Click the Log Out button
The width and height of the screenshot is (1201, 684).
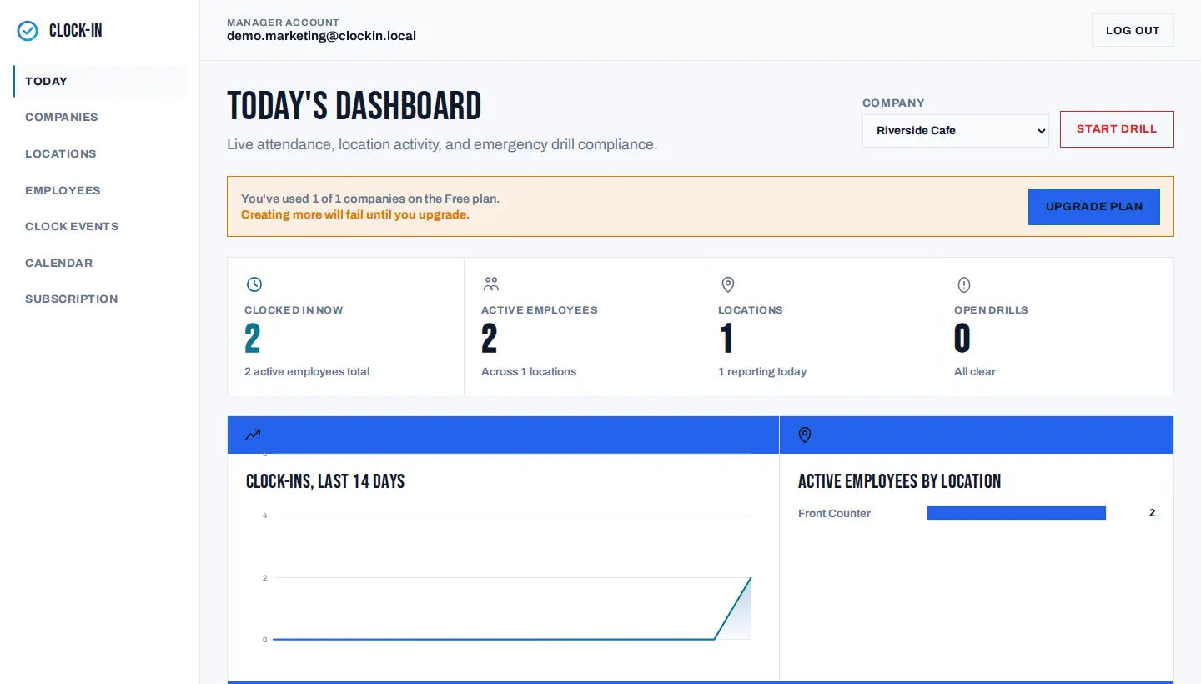(x=1133, y=30)
